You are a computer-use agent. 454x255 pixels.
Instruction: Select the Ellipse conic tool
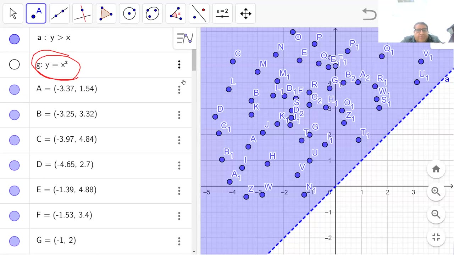[153, 13]
